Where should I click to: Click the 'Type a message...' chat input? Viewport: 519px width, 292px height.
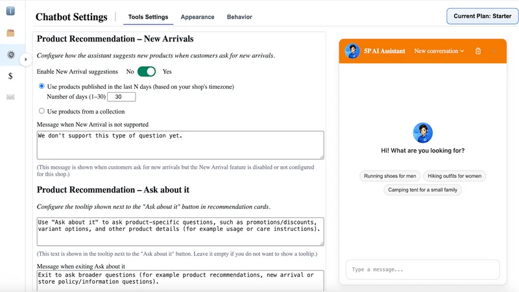tap(423, 269)
